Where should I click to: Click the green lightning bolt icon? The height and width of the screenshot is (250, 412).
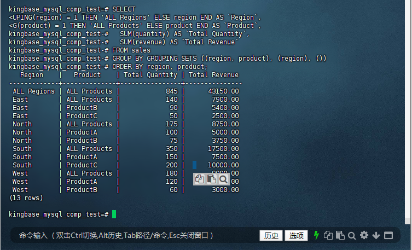tap(316, 235)
